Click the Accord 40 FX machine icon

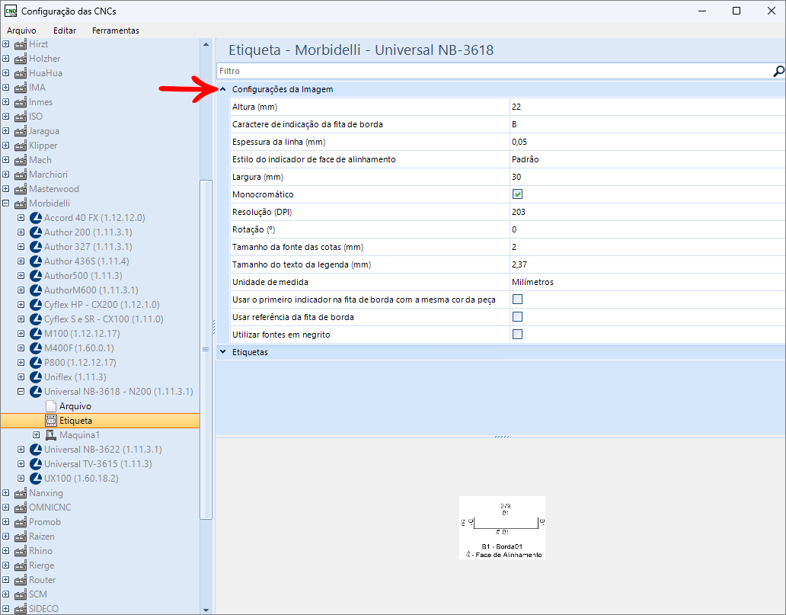[36, 218]
